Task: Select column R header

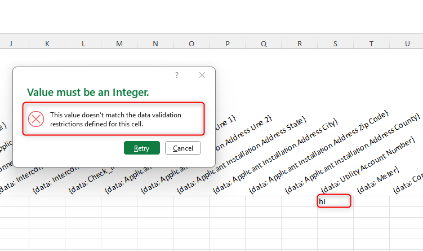Action: (x=300, y=43)
